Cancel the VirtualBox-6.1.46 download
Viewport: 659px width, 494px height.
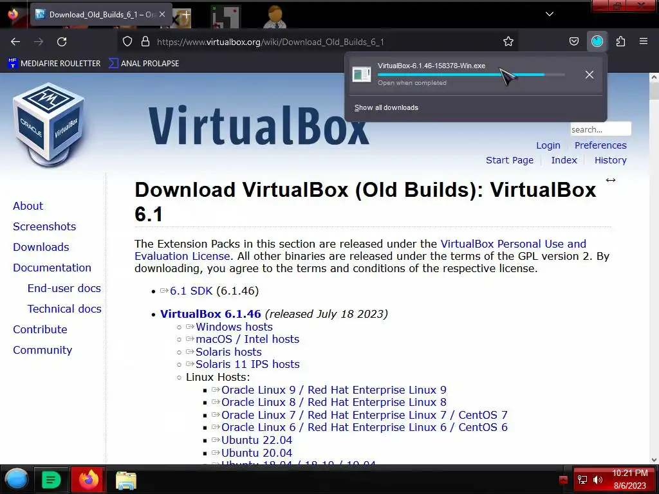[589, 75]
